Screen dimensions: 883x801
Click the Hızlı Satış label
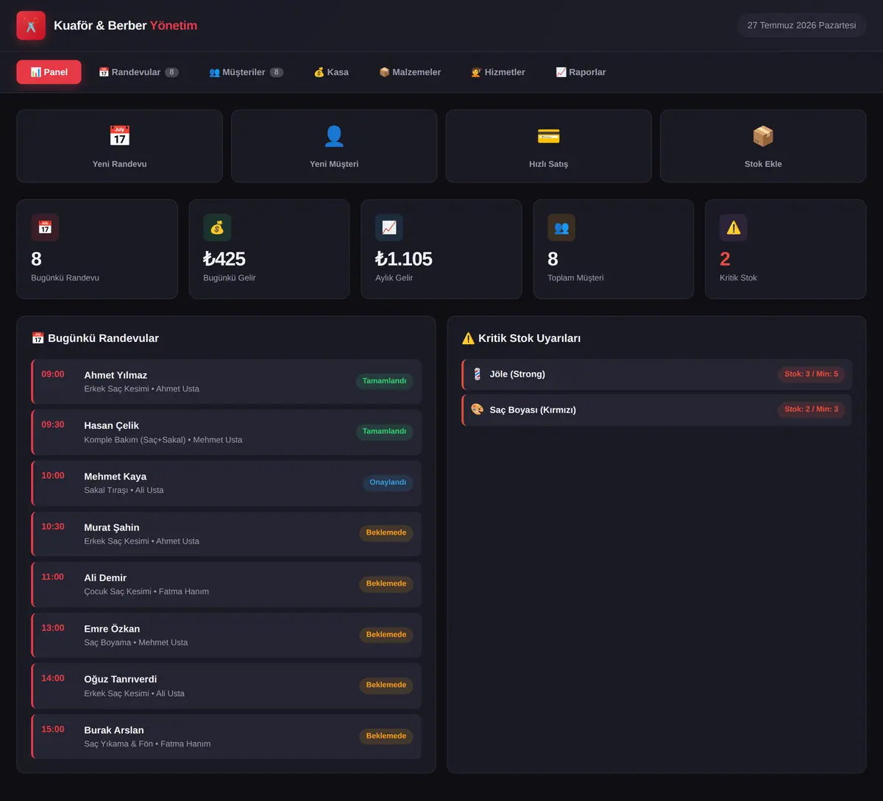pyautogui.click(x=548, y=164)
